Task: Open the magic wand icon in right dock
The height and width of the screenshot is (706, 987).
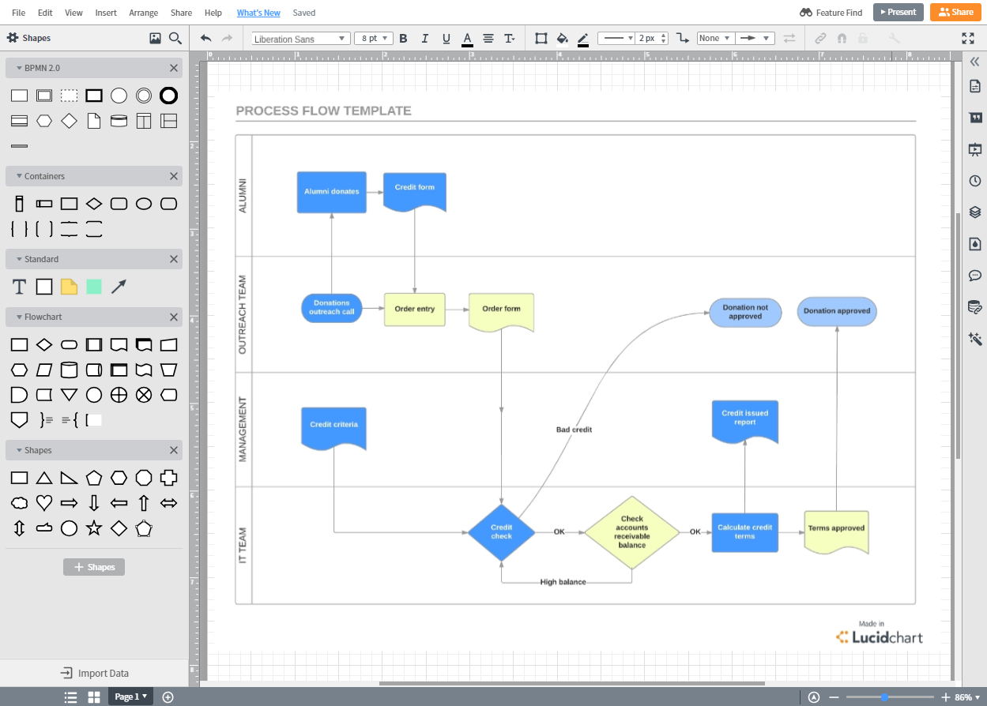Action: tap(974, 339)
